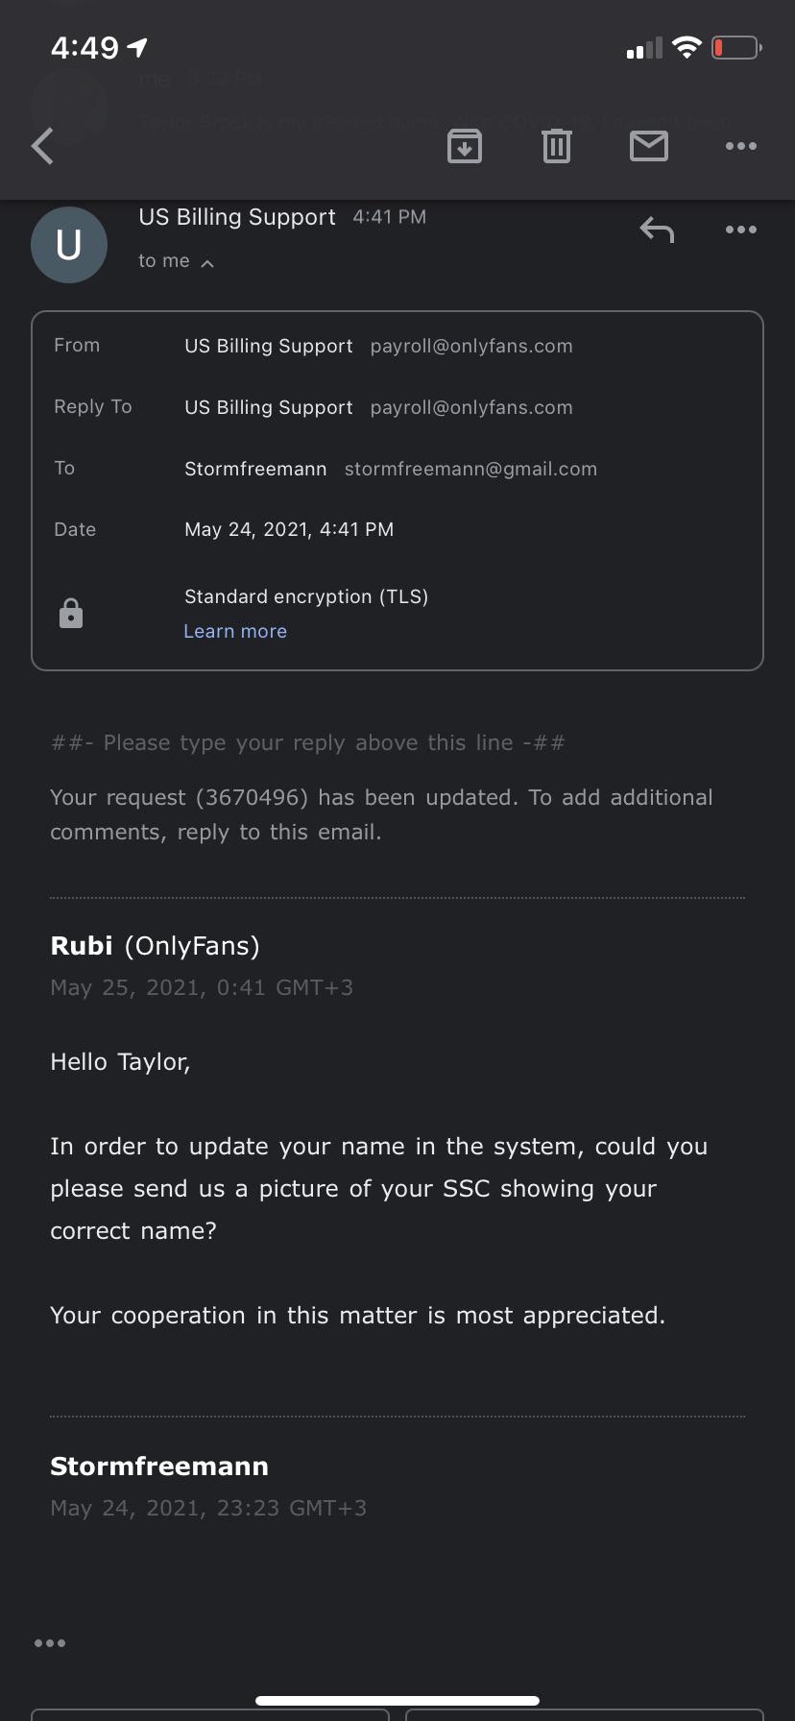Viewport: 795px width, 1721px height.
Task: Tap the From address payroll@onlyfans.com
Action: (471, 346)
